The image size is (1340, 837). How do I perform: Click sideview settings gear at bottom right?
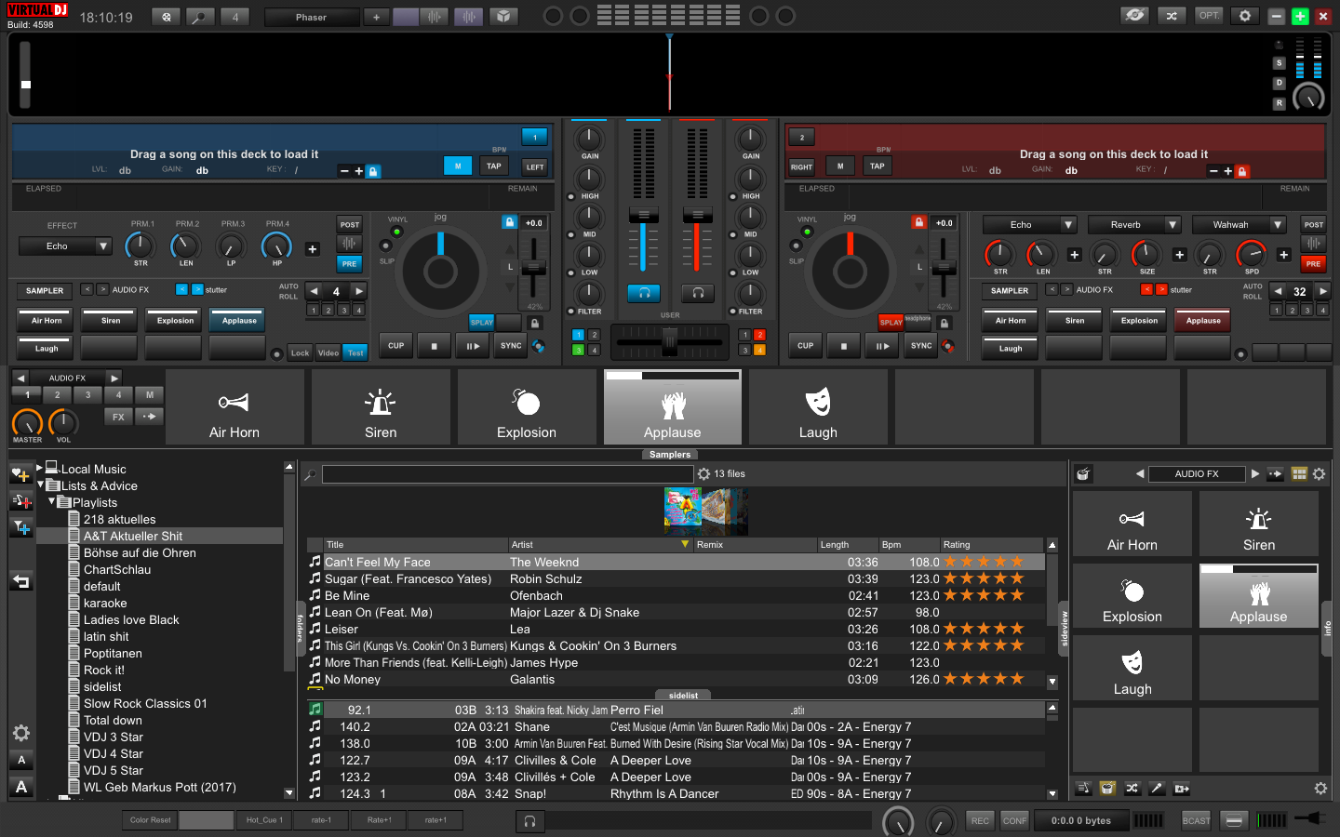point(1320,789)
